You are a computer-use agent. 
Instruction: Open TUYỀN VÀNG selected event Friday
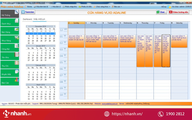166,51
